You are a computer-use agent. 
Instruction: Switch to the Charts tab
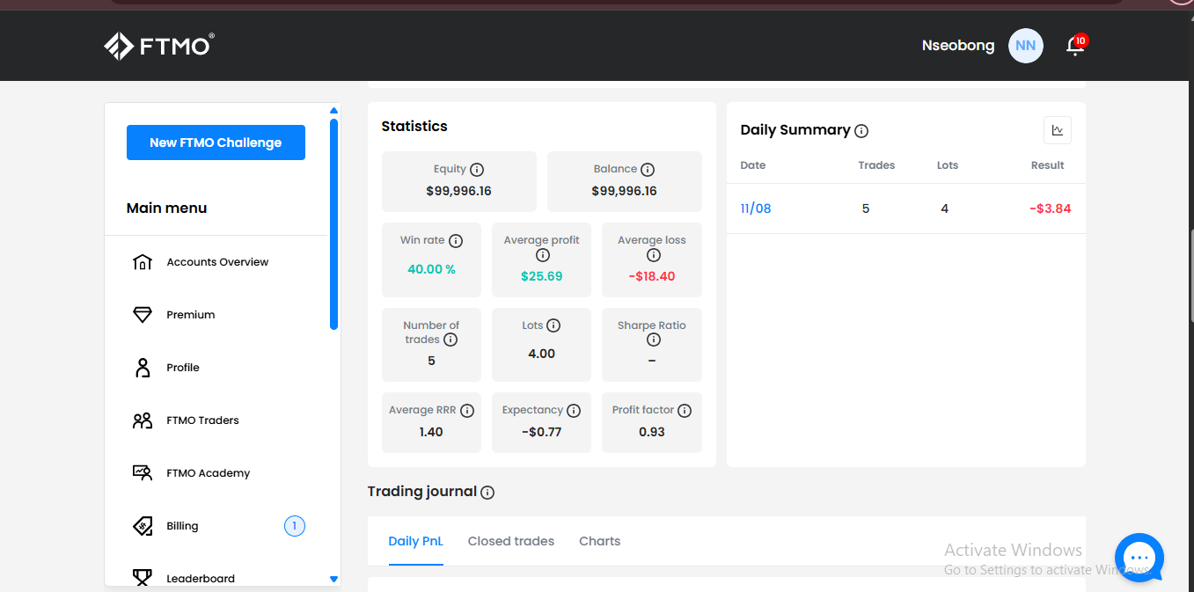point(600,542)
